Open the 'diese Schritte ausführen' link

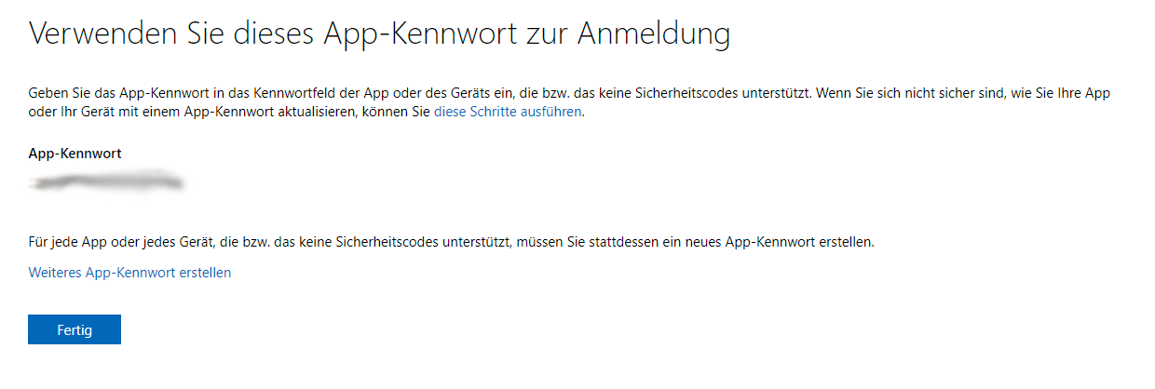click(508, 112)
